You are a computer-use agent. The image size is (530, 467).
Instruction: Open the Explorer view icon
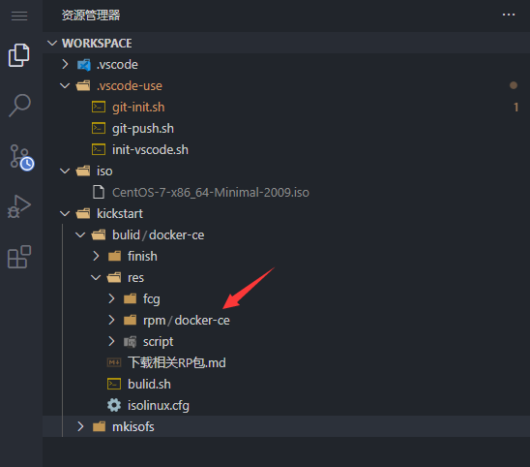click(19, 55)
